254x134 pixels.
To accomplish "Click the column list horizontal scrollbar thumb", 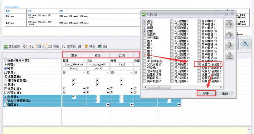I will 159,87.
